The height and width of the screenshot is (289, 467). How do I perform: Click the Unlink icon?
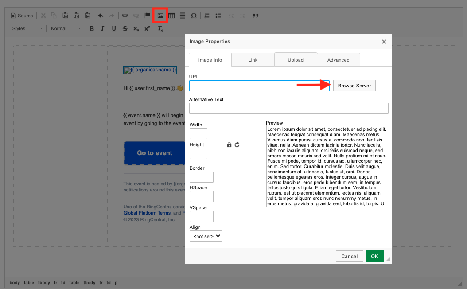pyautogui.click(x=136, y=16)
